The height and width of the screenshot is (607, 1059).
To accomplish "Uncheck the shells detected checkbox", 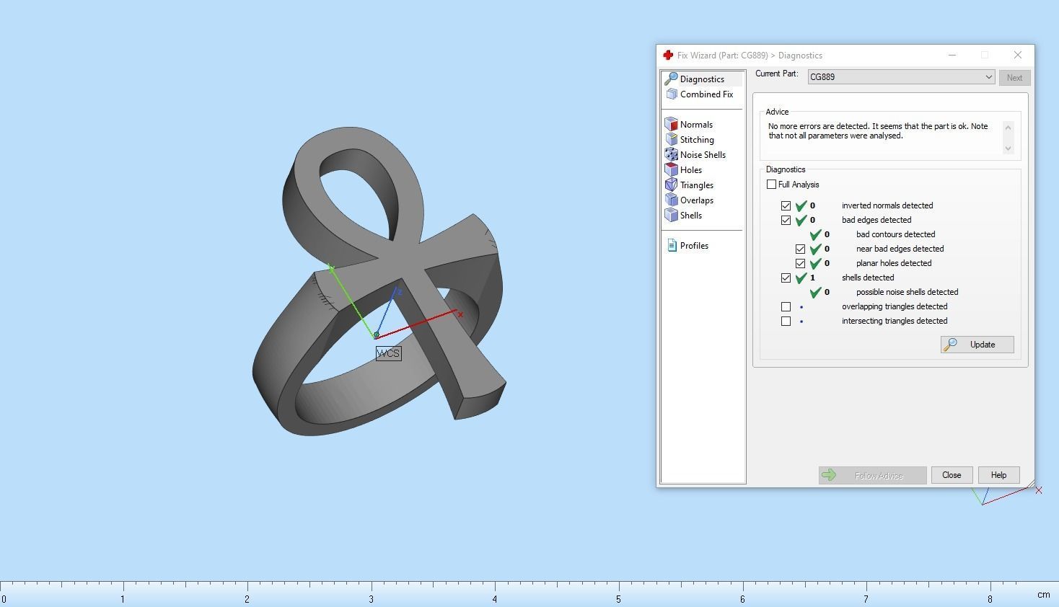I will 786,278.
